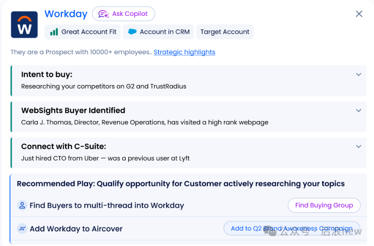
Task: Click the Workday logo thumbnail
Action: tap(24, 25)
